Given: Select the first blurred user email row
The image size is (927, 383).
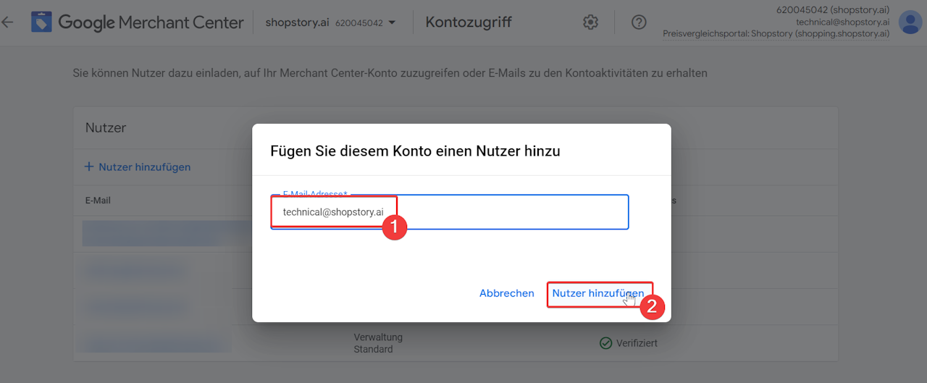Looking at the screenshot, I should tap(167, 233).
